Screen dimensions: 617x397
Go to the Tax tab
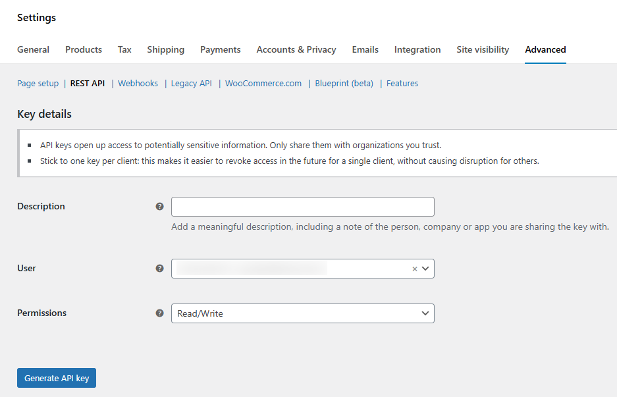[x=124, y=49]
